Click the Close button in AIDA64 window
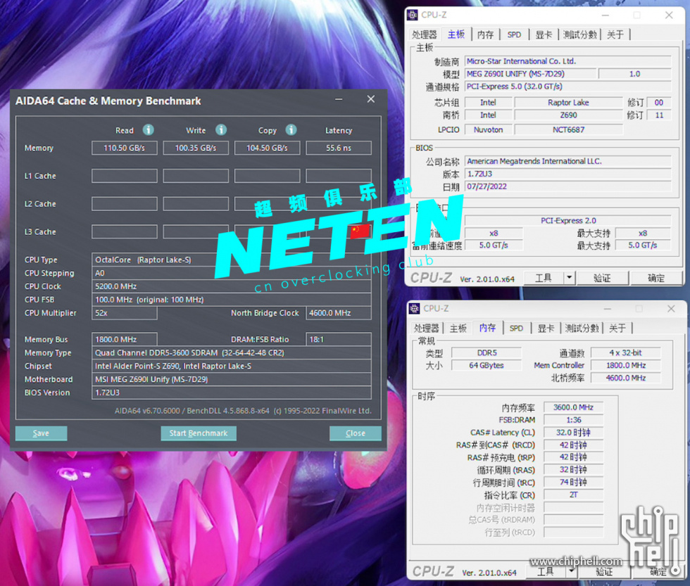This screenshot has height=586, width=690. click(x=355, y=433)
